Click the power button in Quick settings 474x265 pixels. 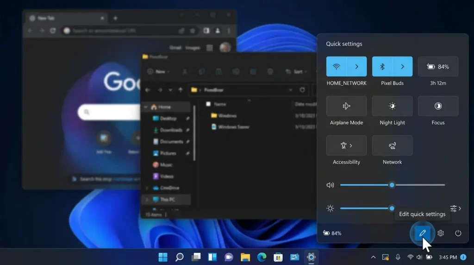[x=458, y=233]
